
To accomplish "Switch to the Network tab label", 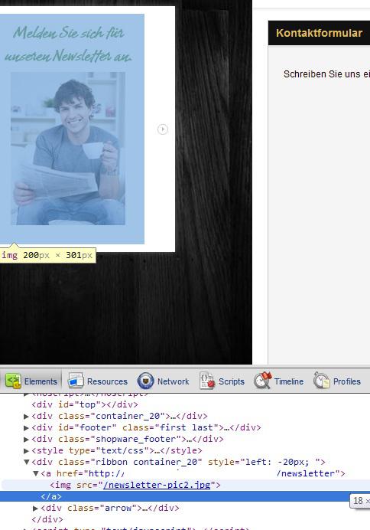I will click(173, 381).
